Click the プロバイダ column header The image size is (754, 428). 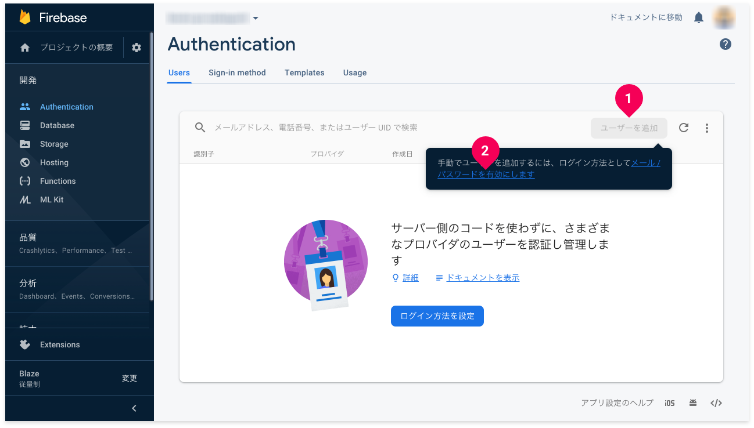coord(327,154)
